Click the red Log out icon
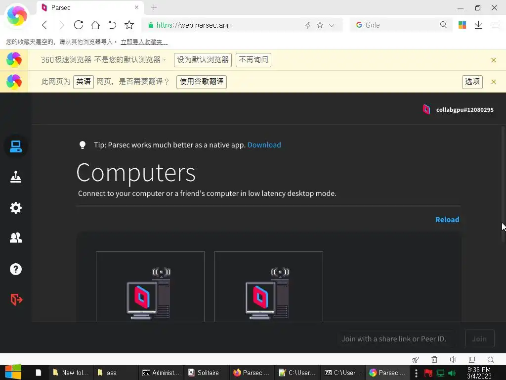 coord(16,299)
